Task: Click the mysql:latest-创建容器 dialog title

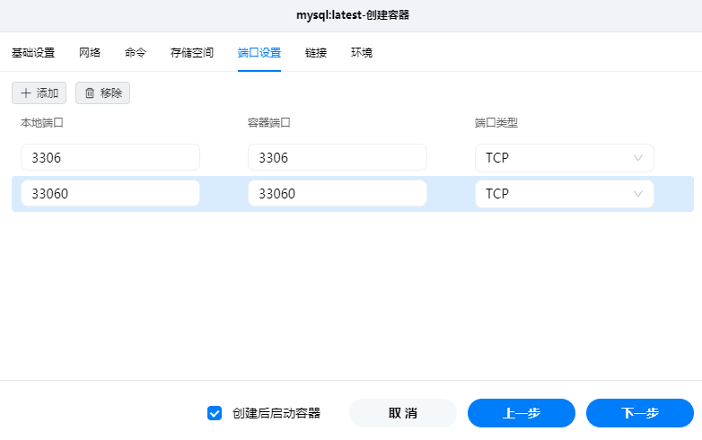Action: tap(353, 15)
